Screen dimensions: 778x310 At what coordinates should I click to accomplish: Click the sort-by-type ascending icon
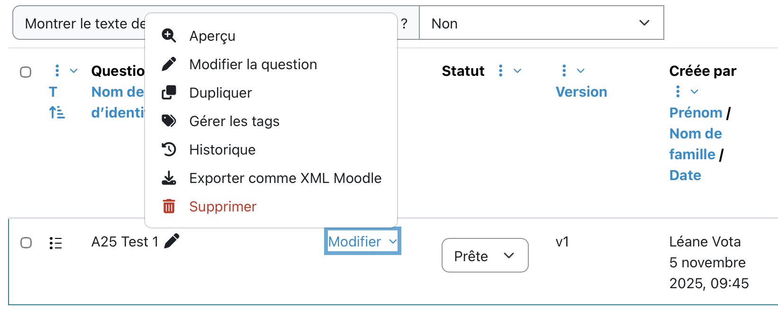coord(57,112)
